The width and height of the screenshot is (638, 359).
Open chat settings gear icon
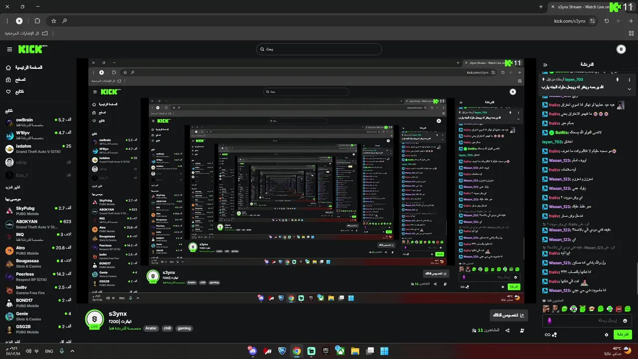[607, 335]
